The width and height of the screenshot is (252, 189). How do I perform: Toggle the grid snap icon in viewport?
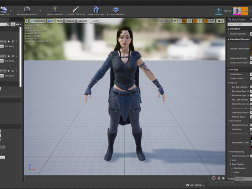[x=184, y=21]
